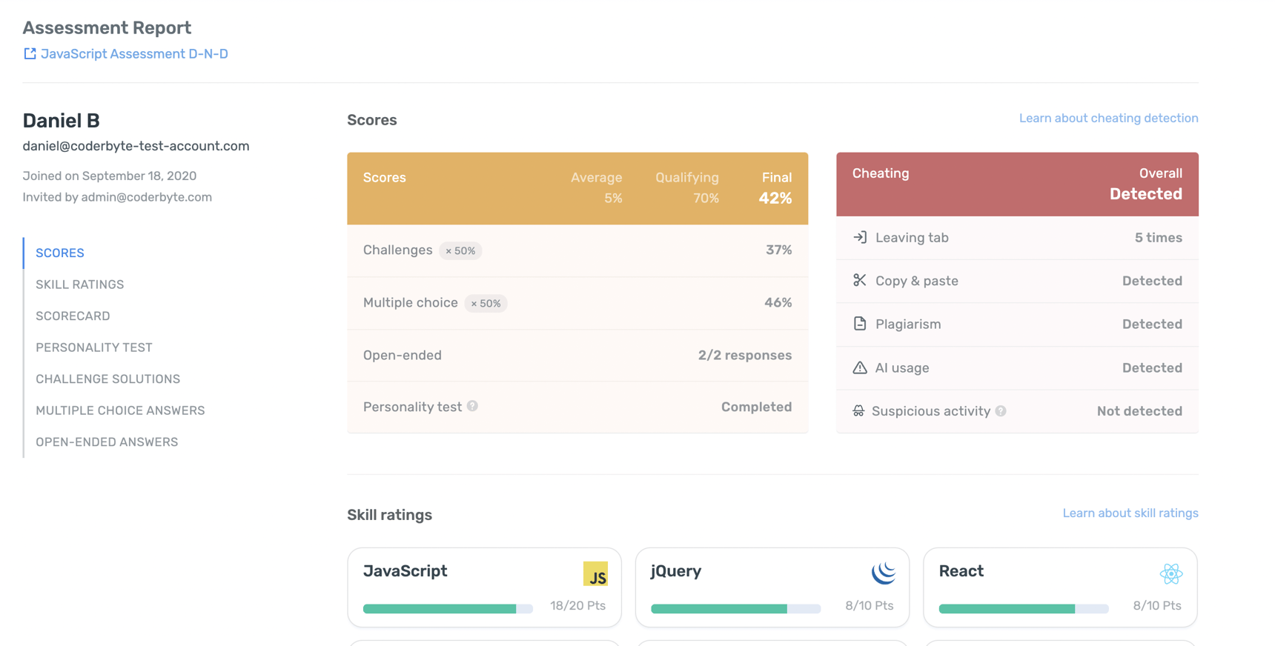
Task: Open Learn about cheating detection link
Action: [x=1108, y=118]
